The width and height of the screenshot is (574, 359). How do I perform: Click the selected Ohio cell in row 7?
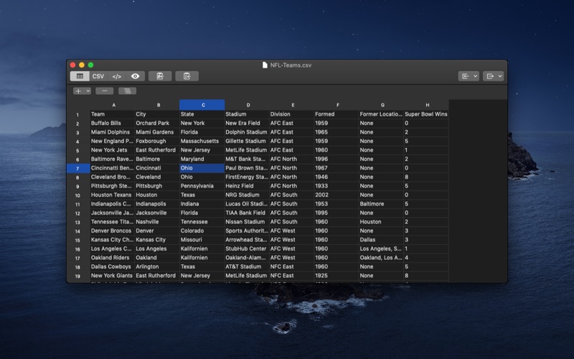point(202,168)
